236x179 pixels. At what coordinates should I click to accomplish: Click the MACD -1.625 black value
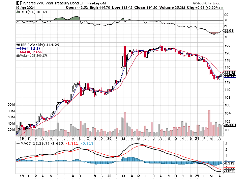point(57,144)
